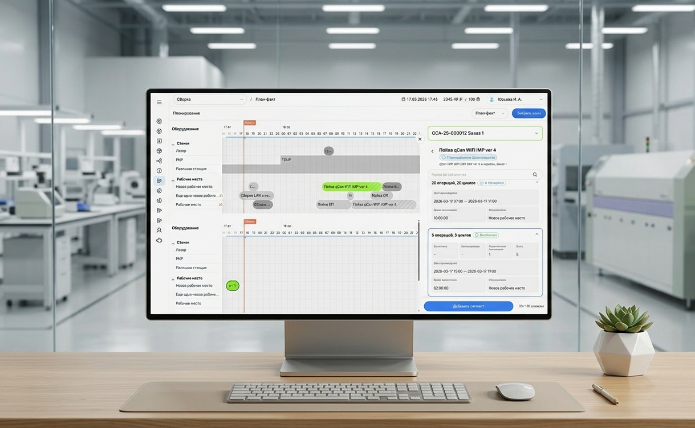This screenshot has height=428, width=695.
Task: Click the search field in the detail panel
Action: (479, 175)
